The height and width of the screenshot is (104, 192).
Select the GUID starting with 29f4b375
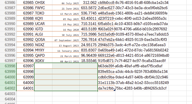point(132,45)
